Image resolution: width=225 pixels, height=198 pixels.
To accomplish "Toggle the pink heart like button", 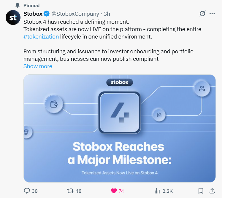I will pos(114,191).
